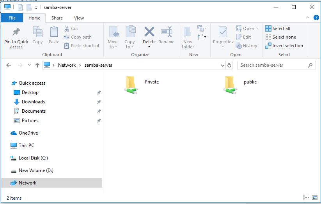
Task: Select the public shared folder
Action: click(x=240, y=85)
